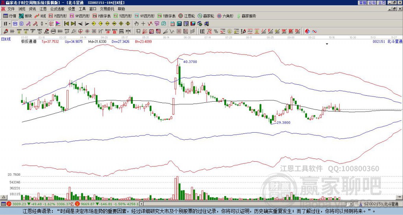The width and height of the screenshot is (403, 215).
Task: Click the 40.3700 high price label
Action: [190, 62]
